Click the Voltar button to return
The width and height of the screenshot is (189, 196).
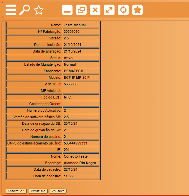(58, 191)
